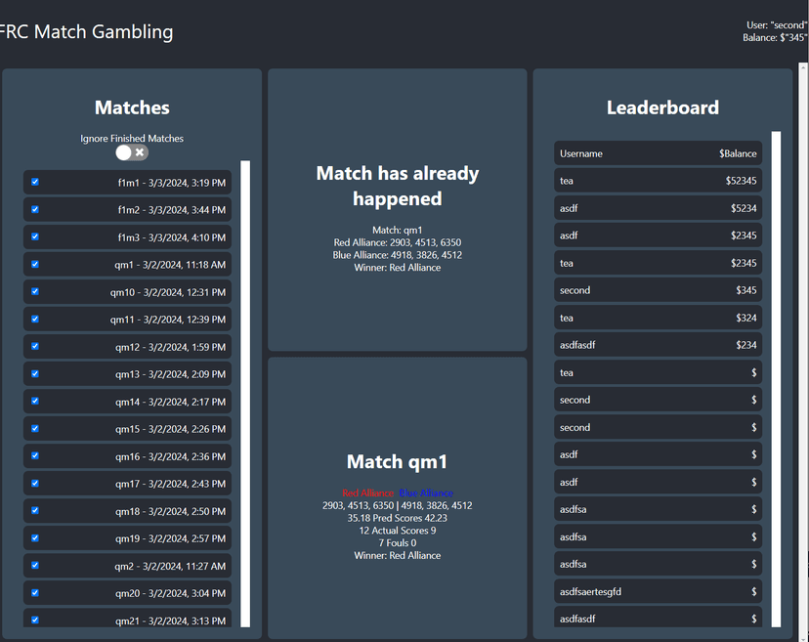Click the page's main vertical scrollbar
This screenshot has width=809, height=642.
pyautogui.click(x=803, y=352)
